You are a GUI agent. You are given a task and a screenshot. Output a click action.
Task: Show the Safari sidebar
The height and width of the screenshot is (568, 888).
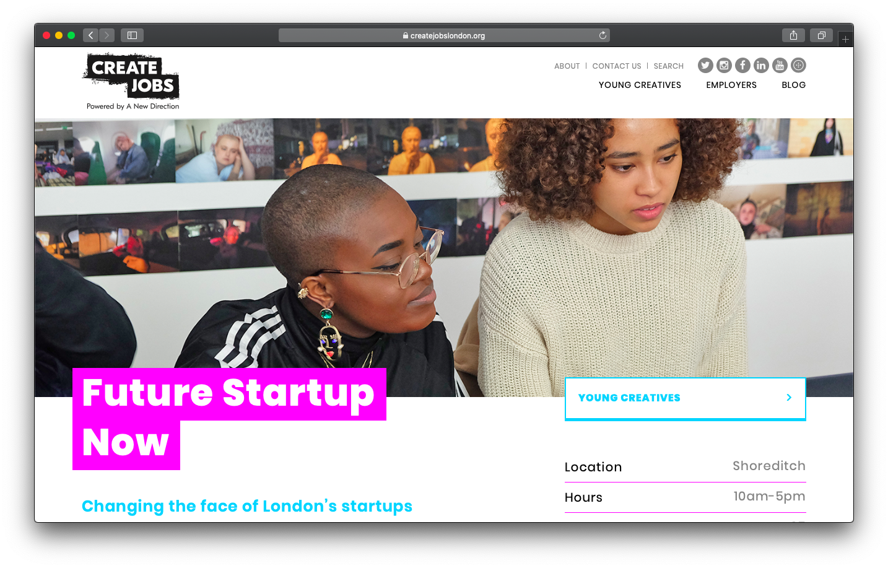tap(132, 35)
